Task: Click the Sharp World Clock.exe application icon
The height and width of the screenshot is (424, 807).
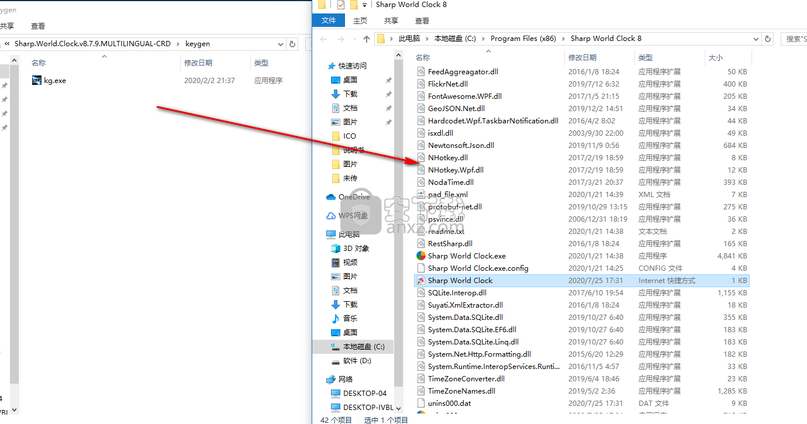Action: [x=420, y=256]
